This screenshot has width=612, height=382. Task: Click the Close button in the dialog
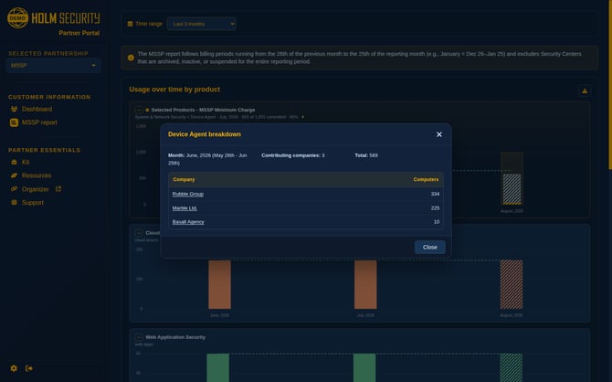pyautogui.click(x=429, y=248)
